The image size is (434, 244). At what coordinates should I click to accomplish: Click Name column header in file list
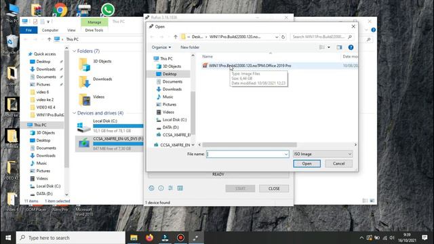(x=208, y=56)
